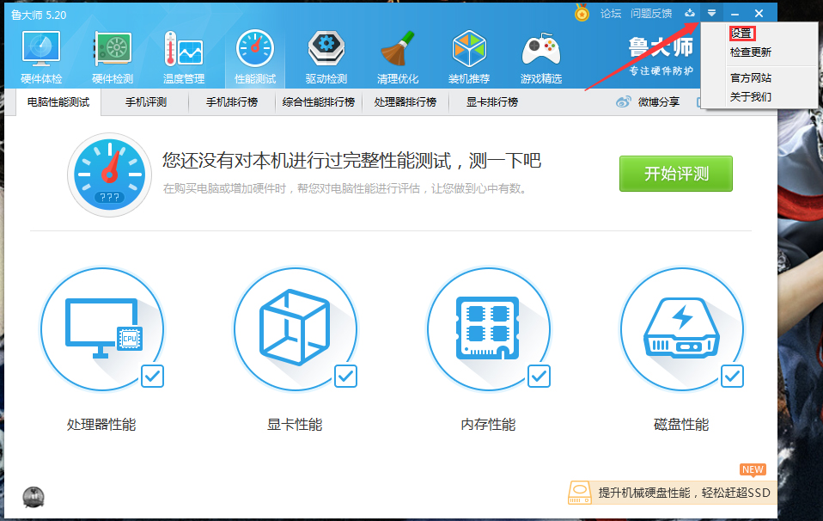Viewport: 823px width, 521px height.
Task: Select the 硬件检测 hardware detection icon
Action: click(113, 55)
